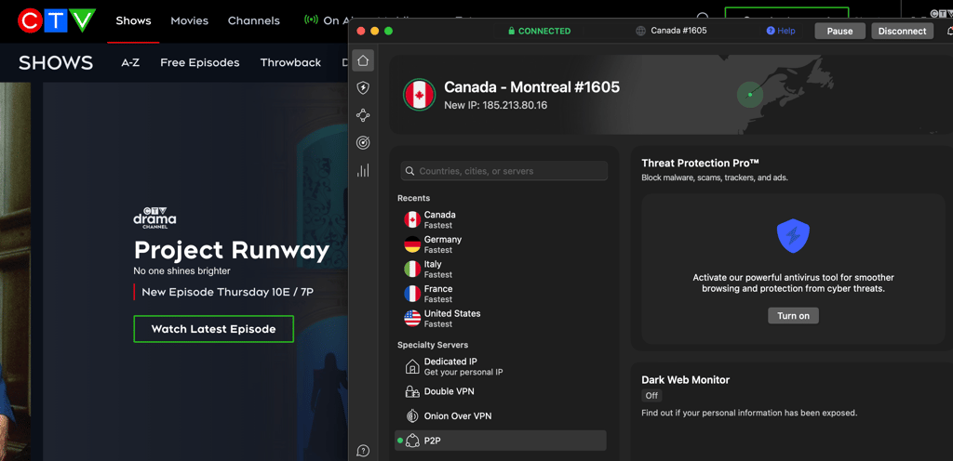This screenshot has width=953, height=461.
Task: Click the Dedicated IP house icon
Action: click(412, 366)
